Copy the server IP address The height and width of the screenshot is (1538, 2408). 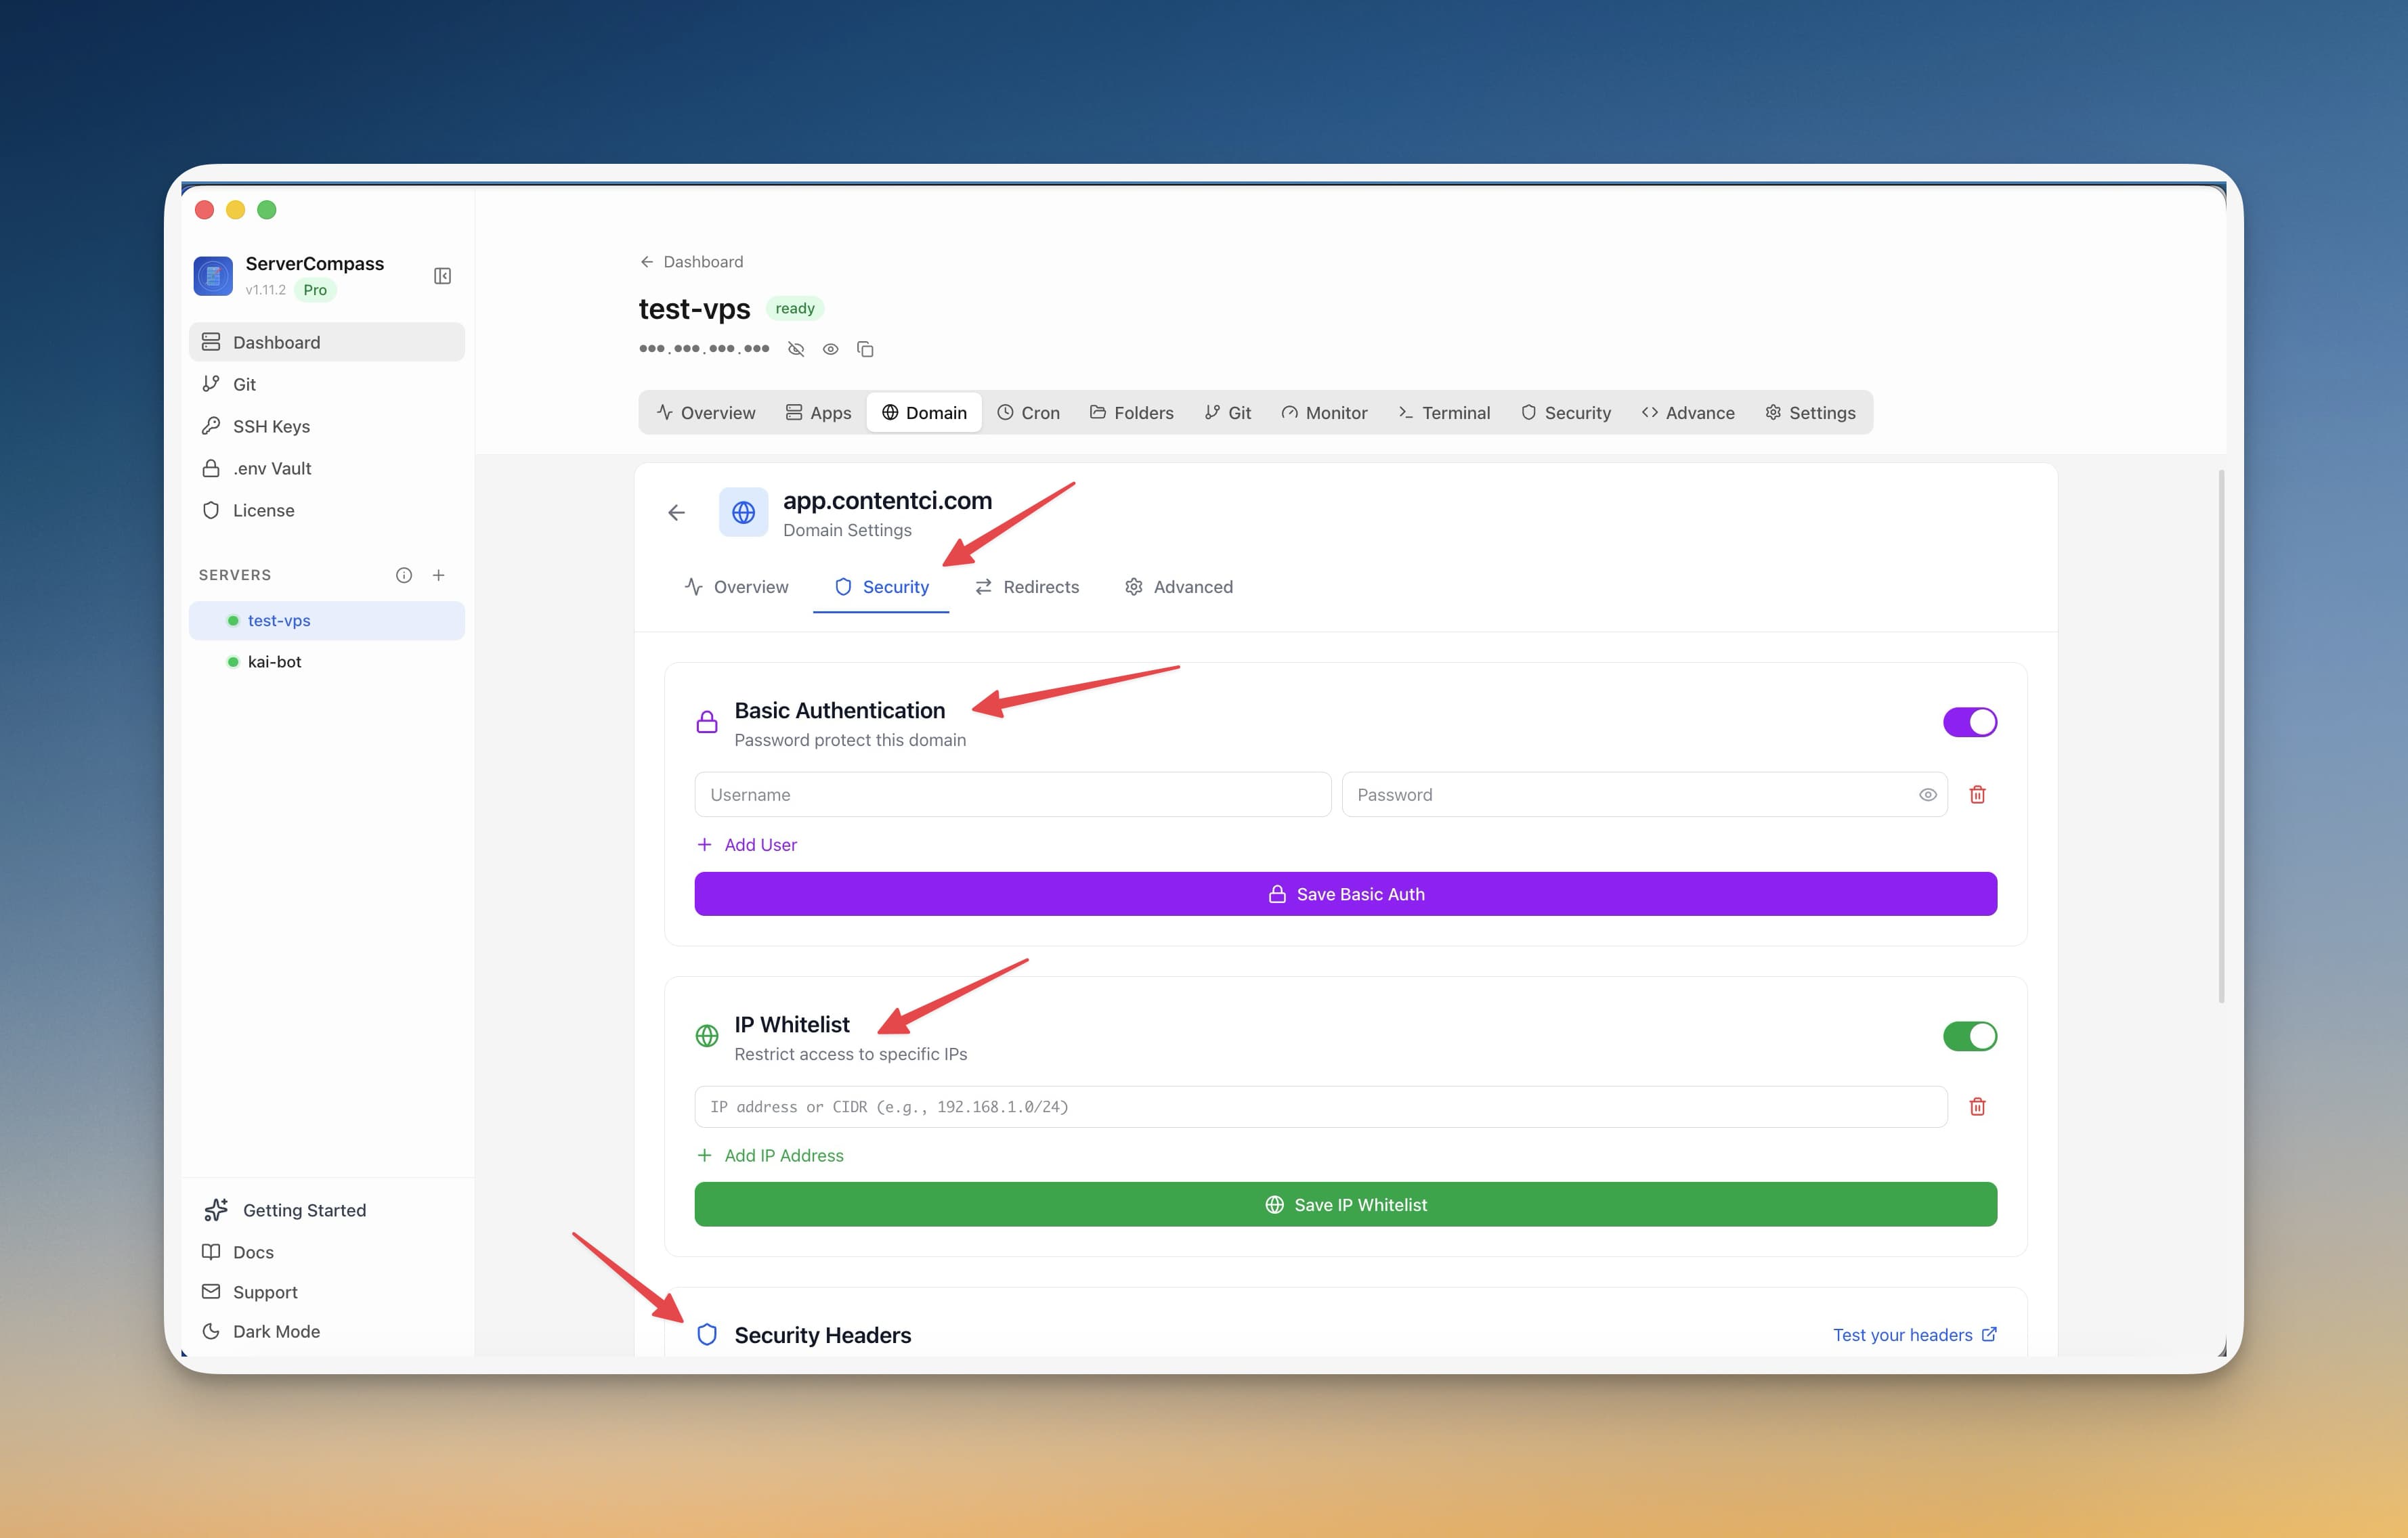pos(866,349)
